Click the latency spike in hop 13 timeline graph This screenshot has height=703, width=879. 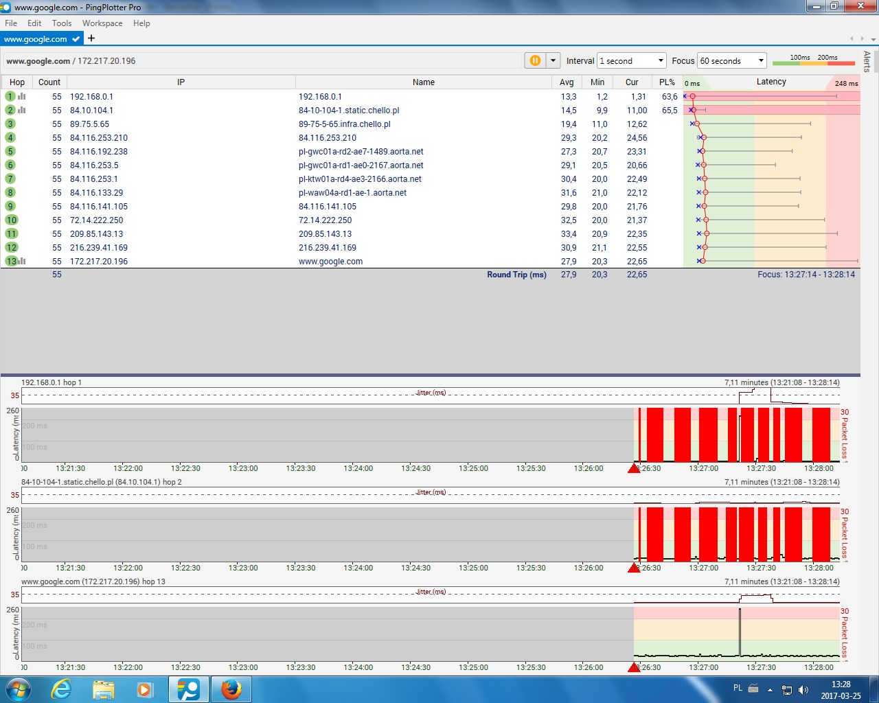(x=740, y=632)
